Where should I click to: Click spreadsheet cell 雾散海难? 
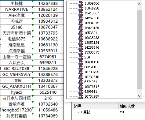16,104
